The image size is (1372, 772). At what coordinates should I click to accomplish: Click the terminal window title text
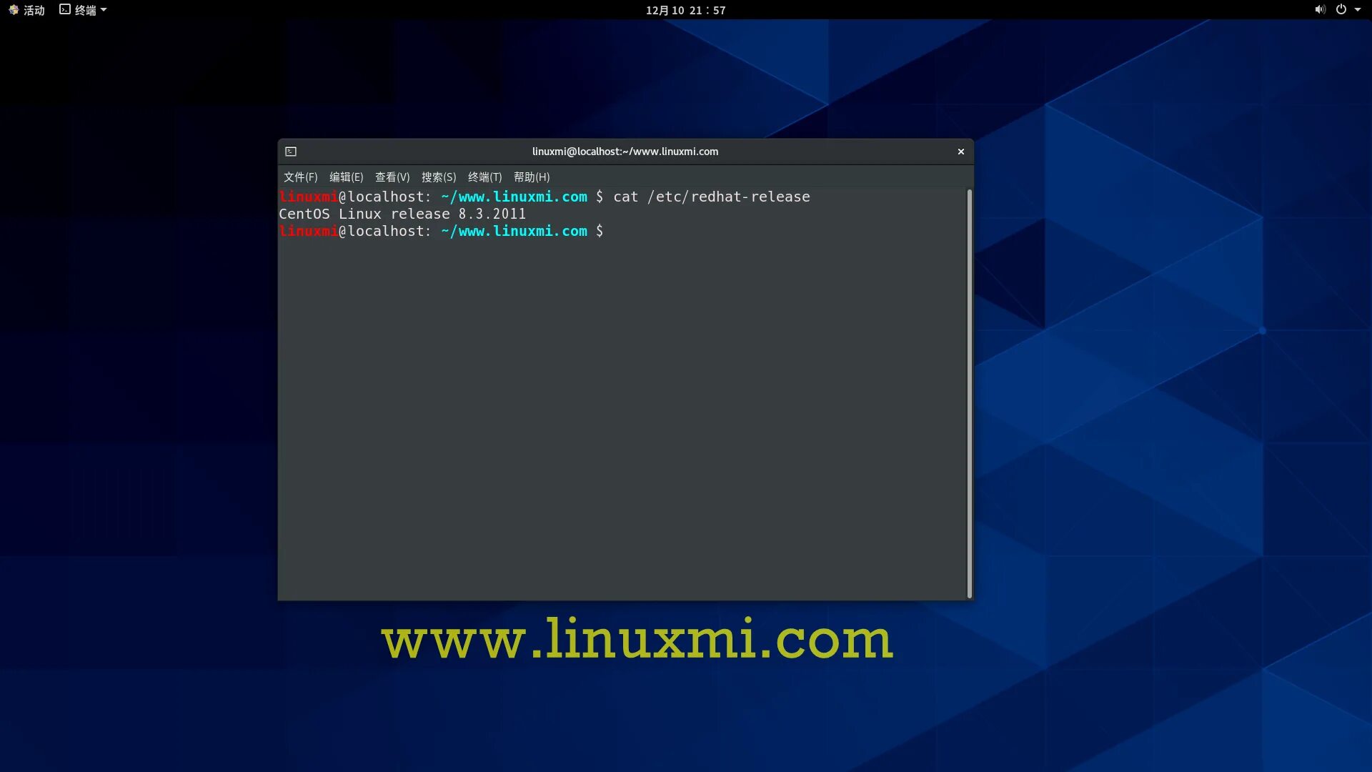[x=625, y=152]
